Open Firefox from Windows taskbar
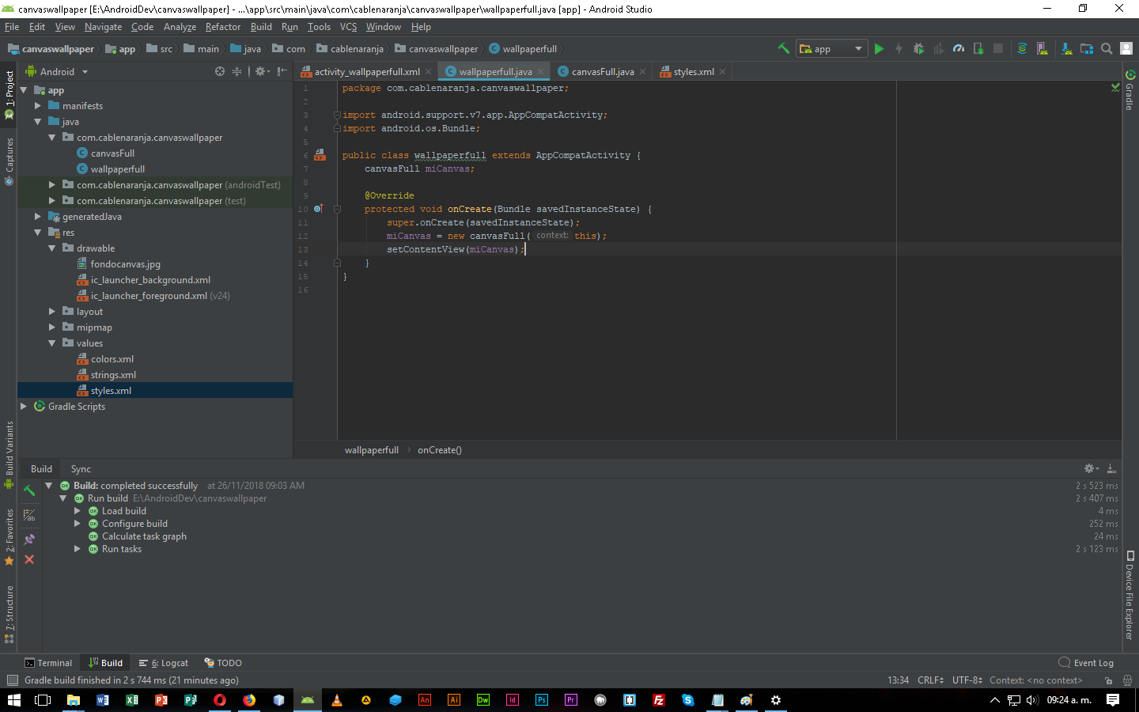Viewport: 1139px width, 712px height. click(249, 700)
